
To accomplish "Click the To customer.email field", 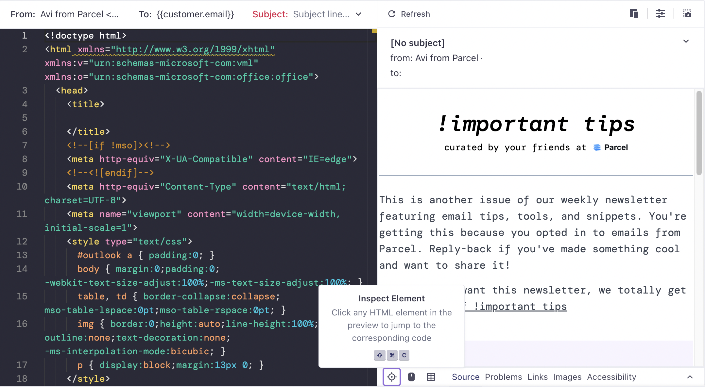I will pos(195,14).
